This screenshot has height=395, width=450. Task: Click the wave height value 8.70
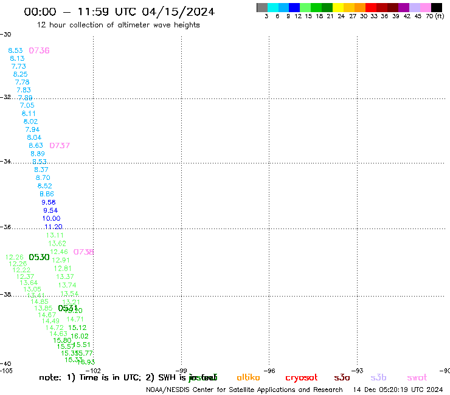[x=43, y=177]
